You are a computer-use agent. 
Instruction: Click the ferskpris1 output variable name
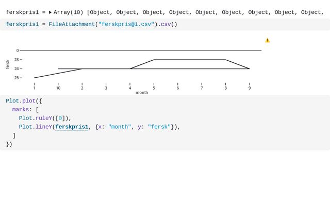coord(22,12)
